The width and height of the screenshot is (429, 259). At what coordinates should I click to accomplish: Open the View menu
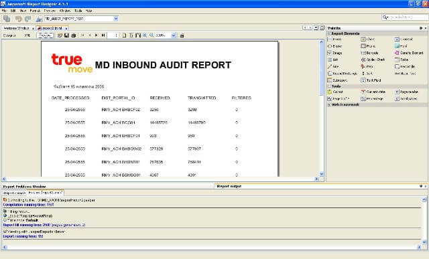click(23, 11)
